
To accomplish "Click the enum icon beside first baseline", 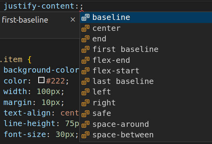I will [x=86, y=49].
